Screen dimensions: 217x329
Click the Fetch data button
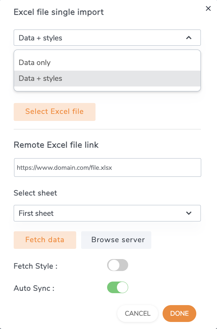45,240
